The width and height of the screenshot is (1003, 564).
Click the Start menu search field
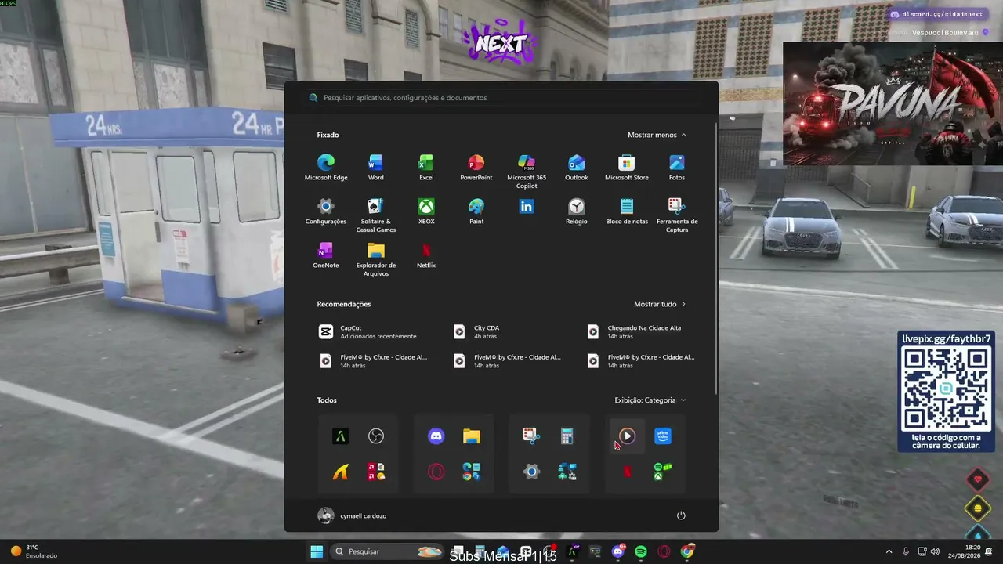(x=501, y=98)
